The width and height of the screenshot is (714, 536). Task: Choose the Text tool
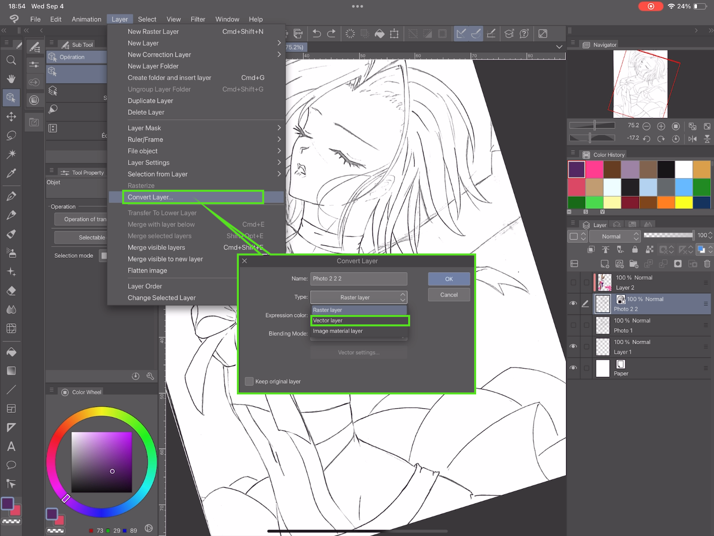pyautogui.click(x=11, y=447)
